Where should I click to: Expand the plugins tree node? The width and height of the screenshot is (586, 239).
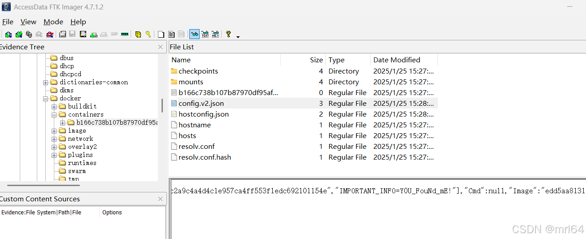pos(54,155)
